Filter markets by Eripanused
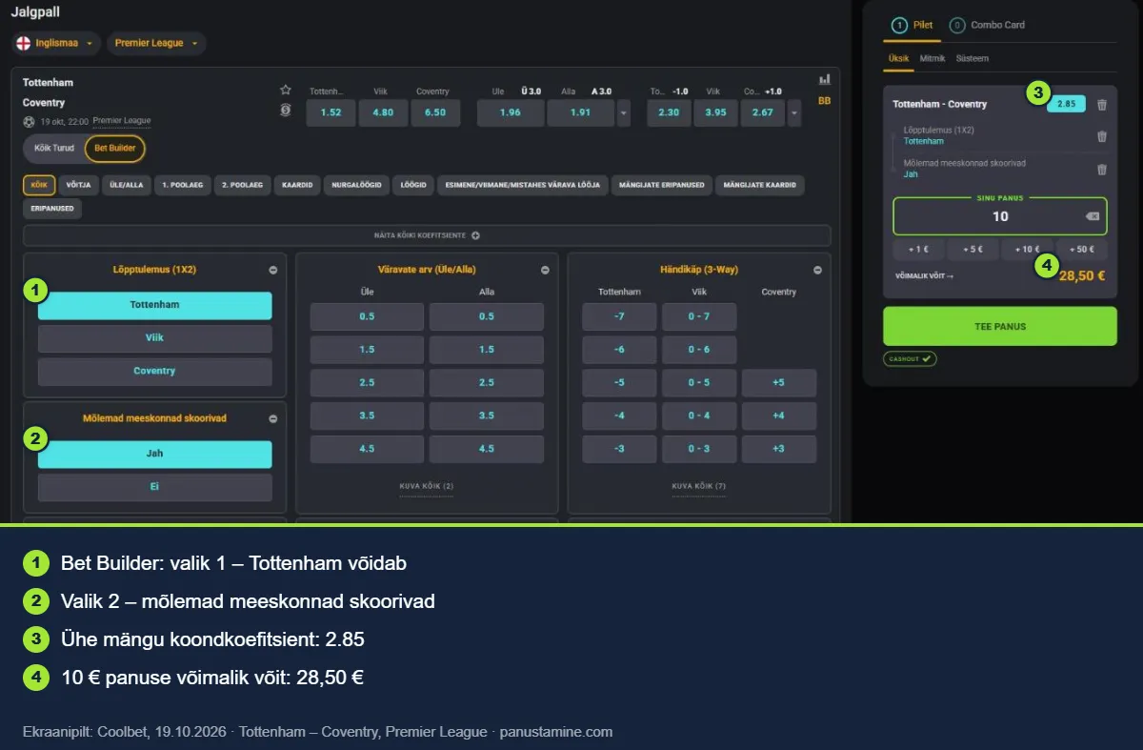 click(x=52, y=209)
